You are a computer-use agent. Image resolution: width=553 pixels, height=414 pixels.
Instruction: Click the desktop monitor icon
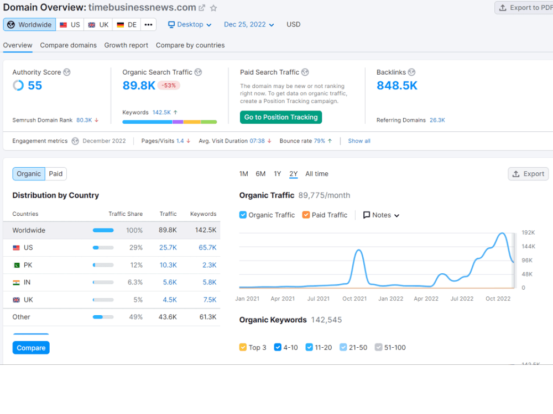171,24
